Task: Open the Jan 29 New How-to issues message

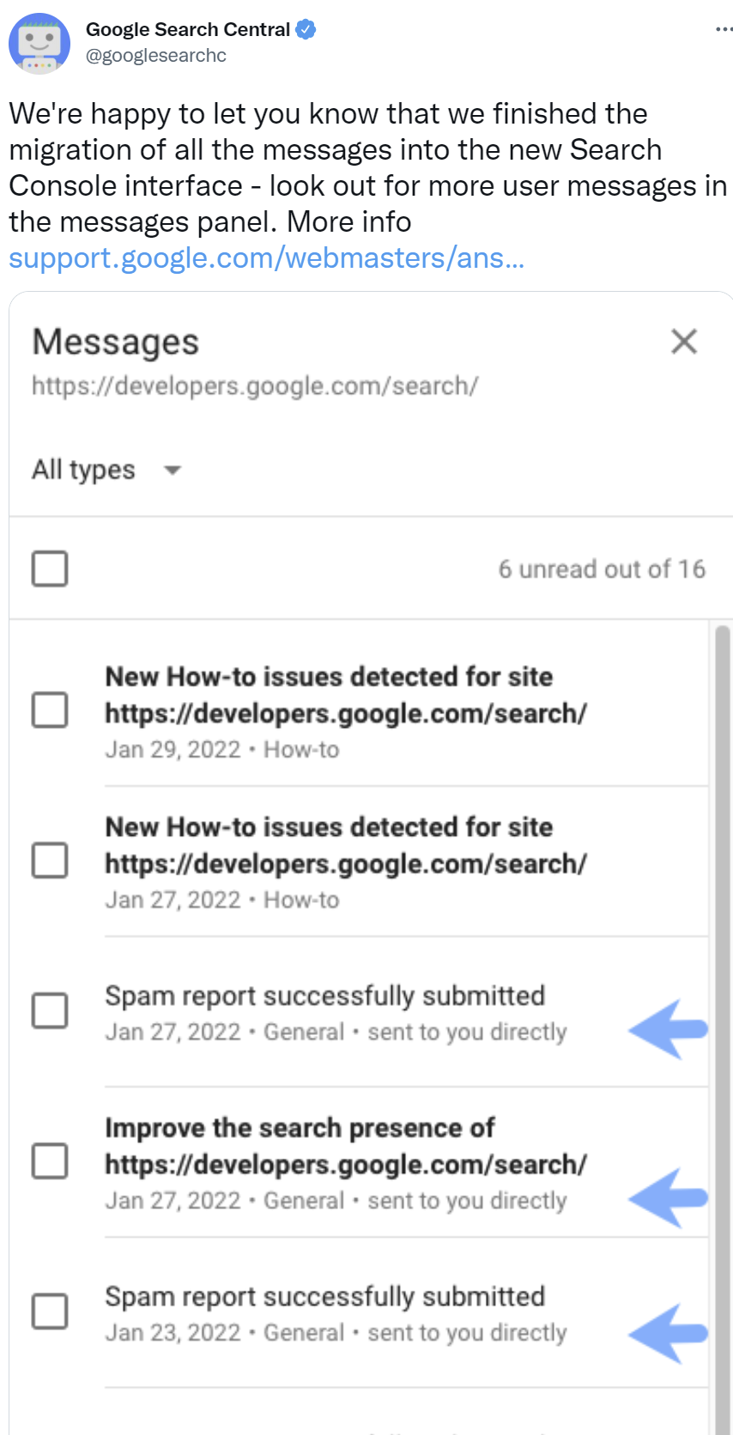Action: click(343, 695)
